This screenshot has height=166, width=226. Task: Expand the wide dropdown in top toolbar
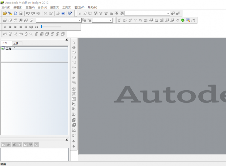168,13
